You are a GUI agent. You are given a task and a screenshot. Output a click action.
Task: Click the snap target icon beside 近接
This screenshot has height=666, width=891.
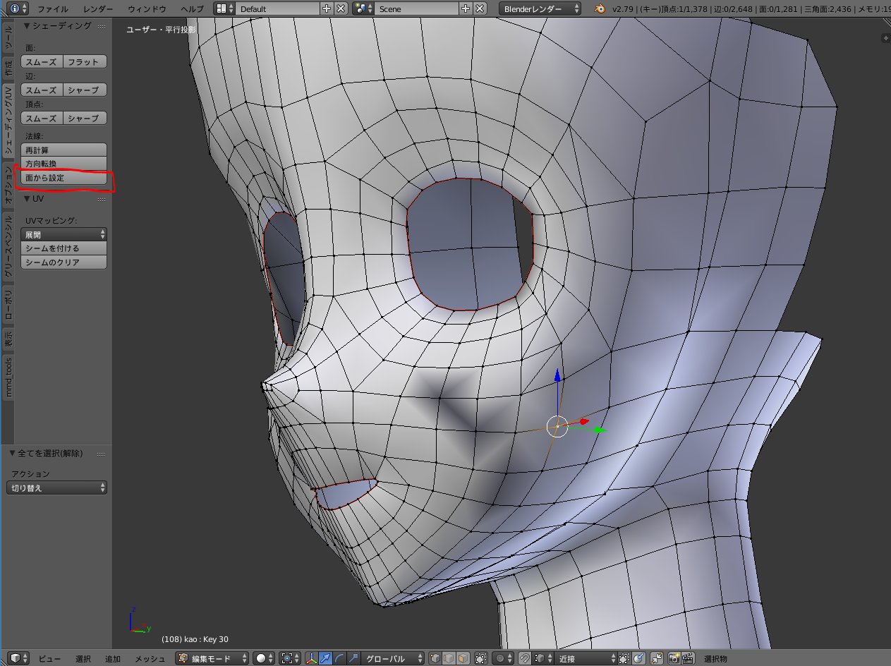pos(624,658)
